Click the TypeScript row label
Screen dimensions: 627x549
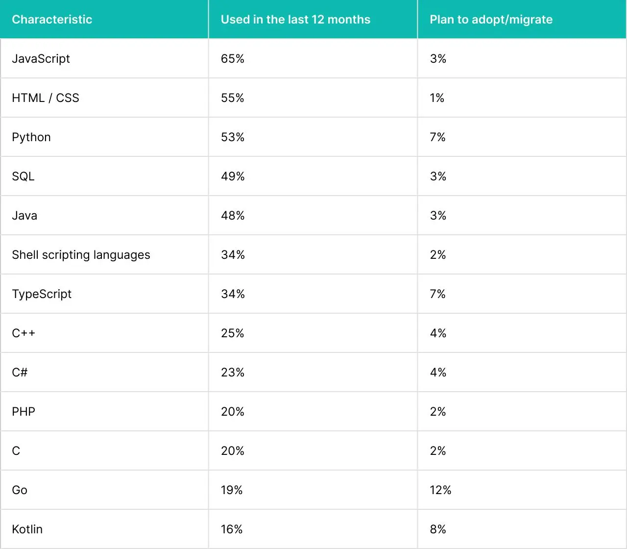click(42, 294)
